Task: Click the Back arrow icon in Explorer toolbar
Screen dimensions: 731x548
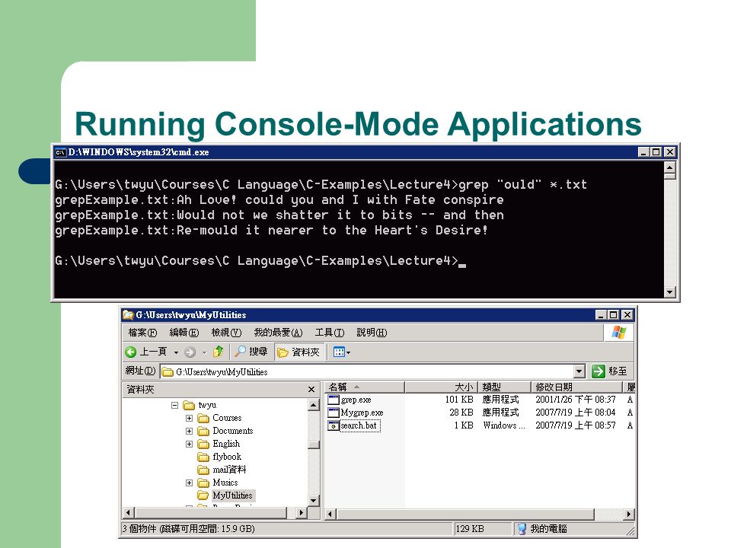Action: click(130, 352)
